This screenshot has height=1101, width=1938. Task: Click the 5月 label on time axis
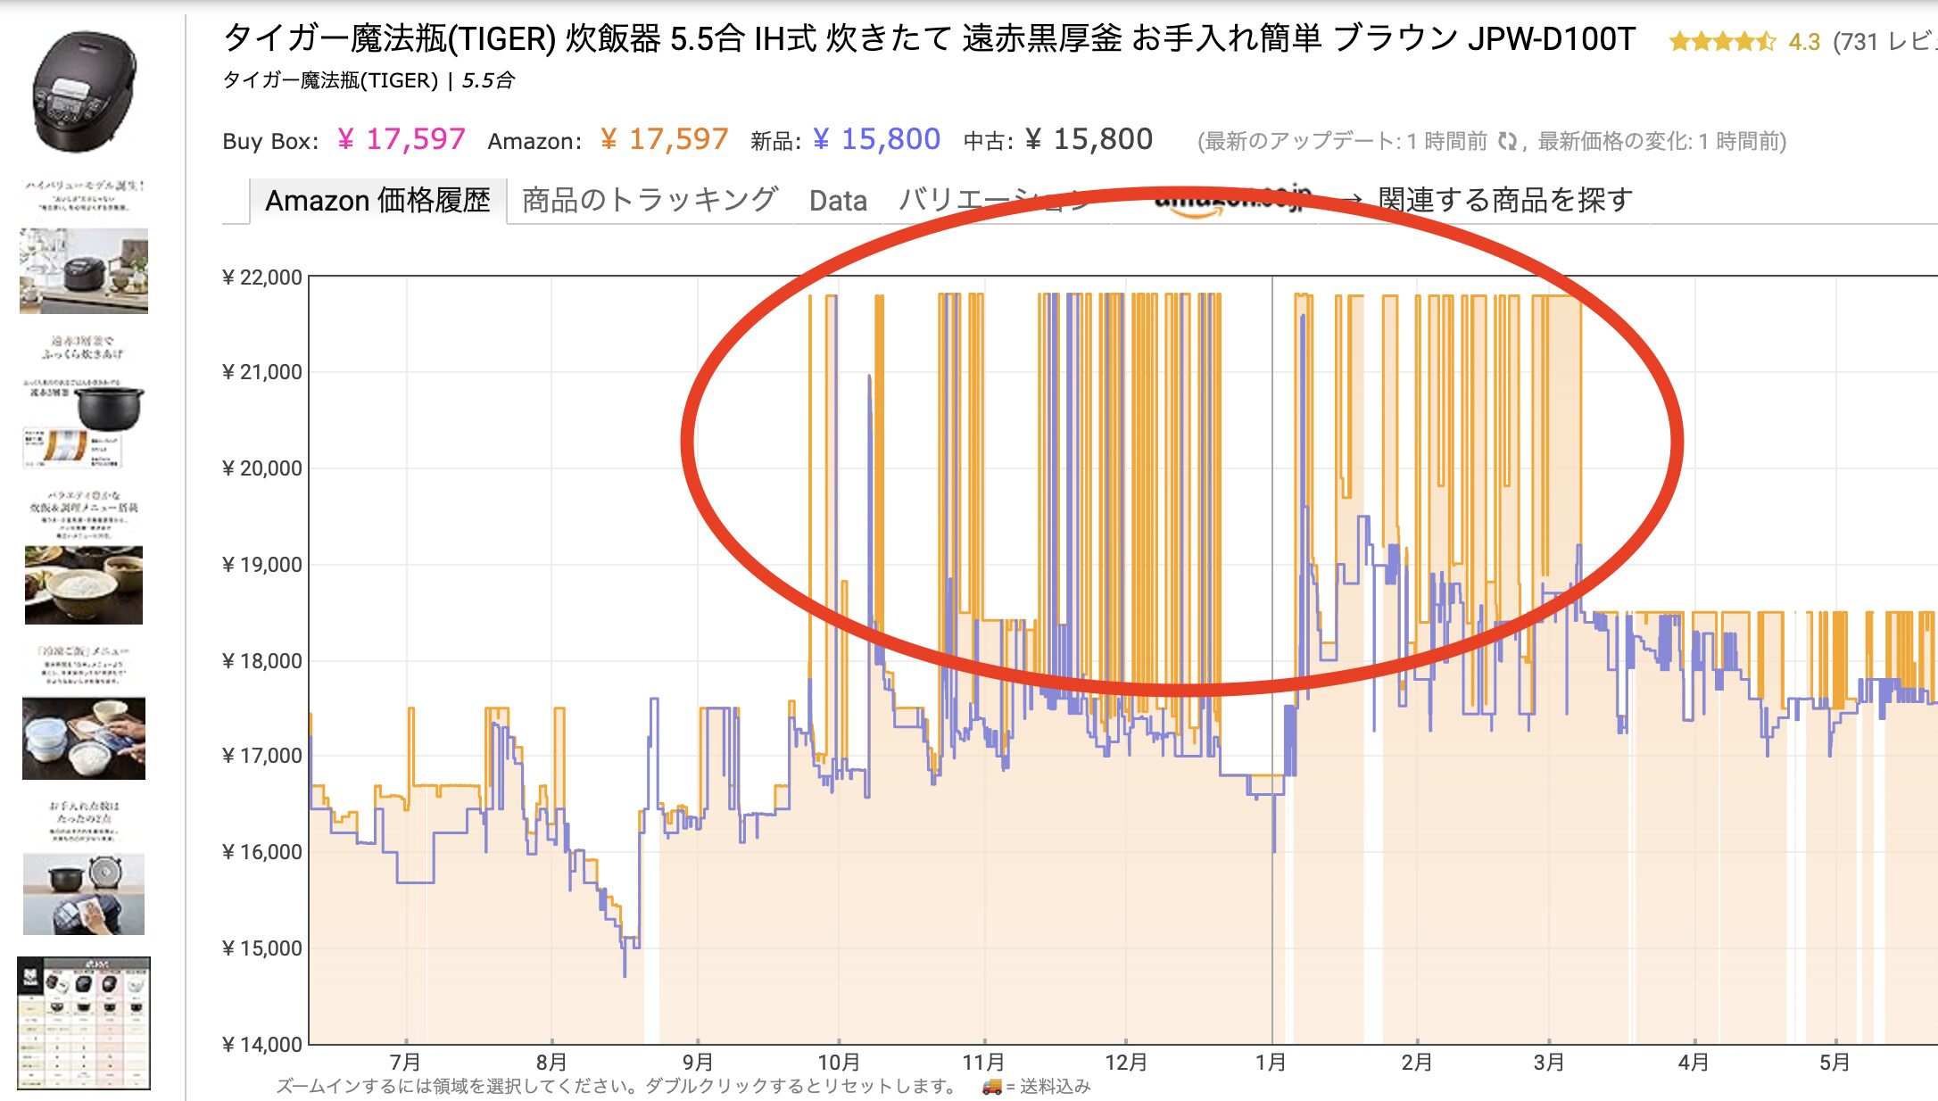click(x=1834, y=1062)
